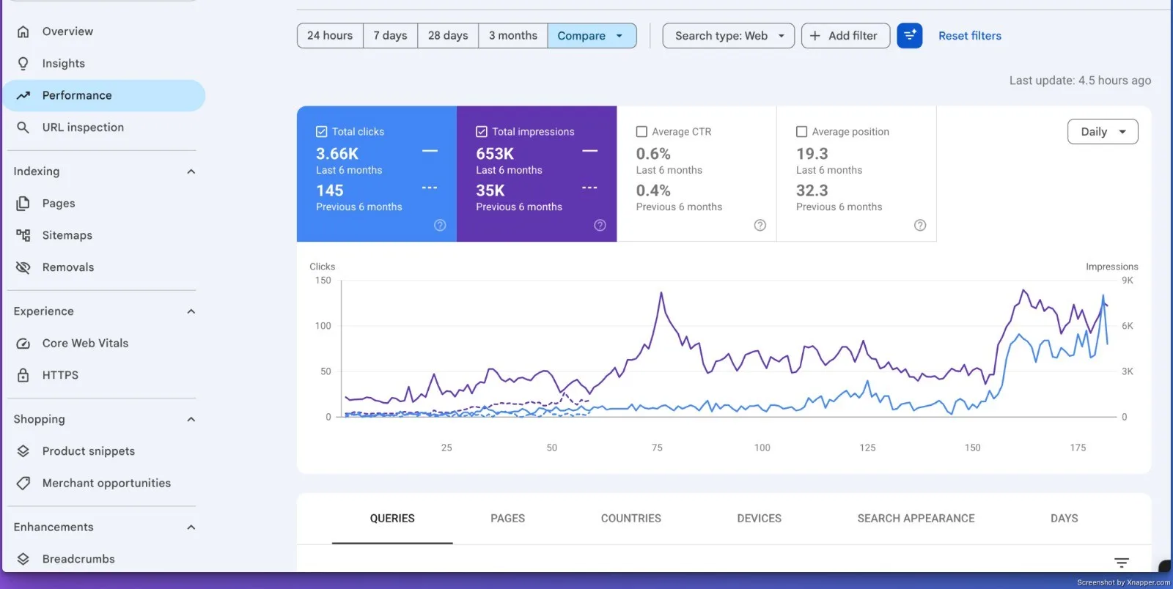This screenshot has height=589, width=1173.
Task: Open the Search type: Web dropdown
Action: pos(728,35)
